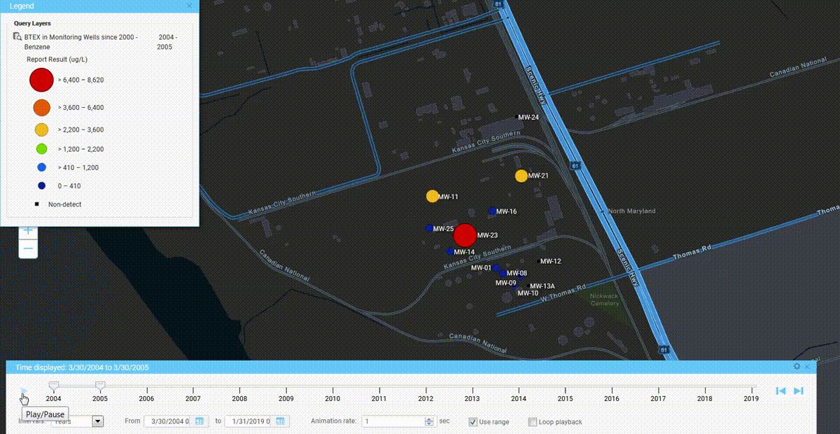Select the 2005 slider handle

click(100, 385)
